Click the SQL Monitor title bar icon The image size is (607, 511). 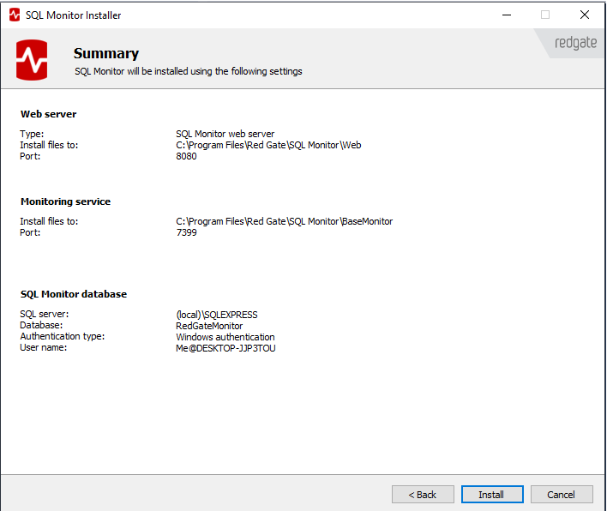tap(15, 15)
